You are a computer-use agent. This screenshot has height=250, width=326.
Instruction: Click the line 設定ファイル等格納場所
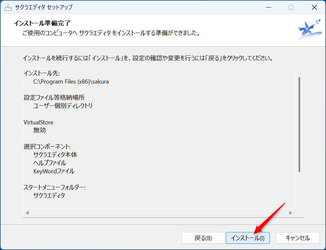tap(54, 98)
